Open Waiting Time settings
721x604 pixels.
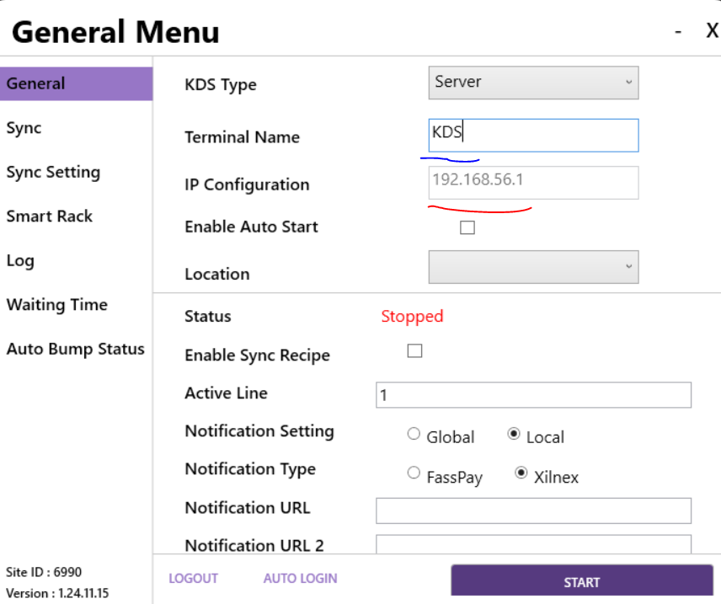56,305
